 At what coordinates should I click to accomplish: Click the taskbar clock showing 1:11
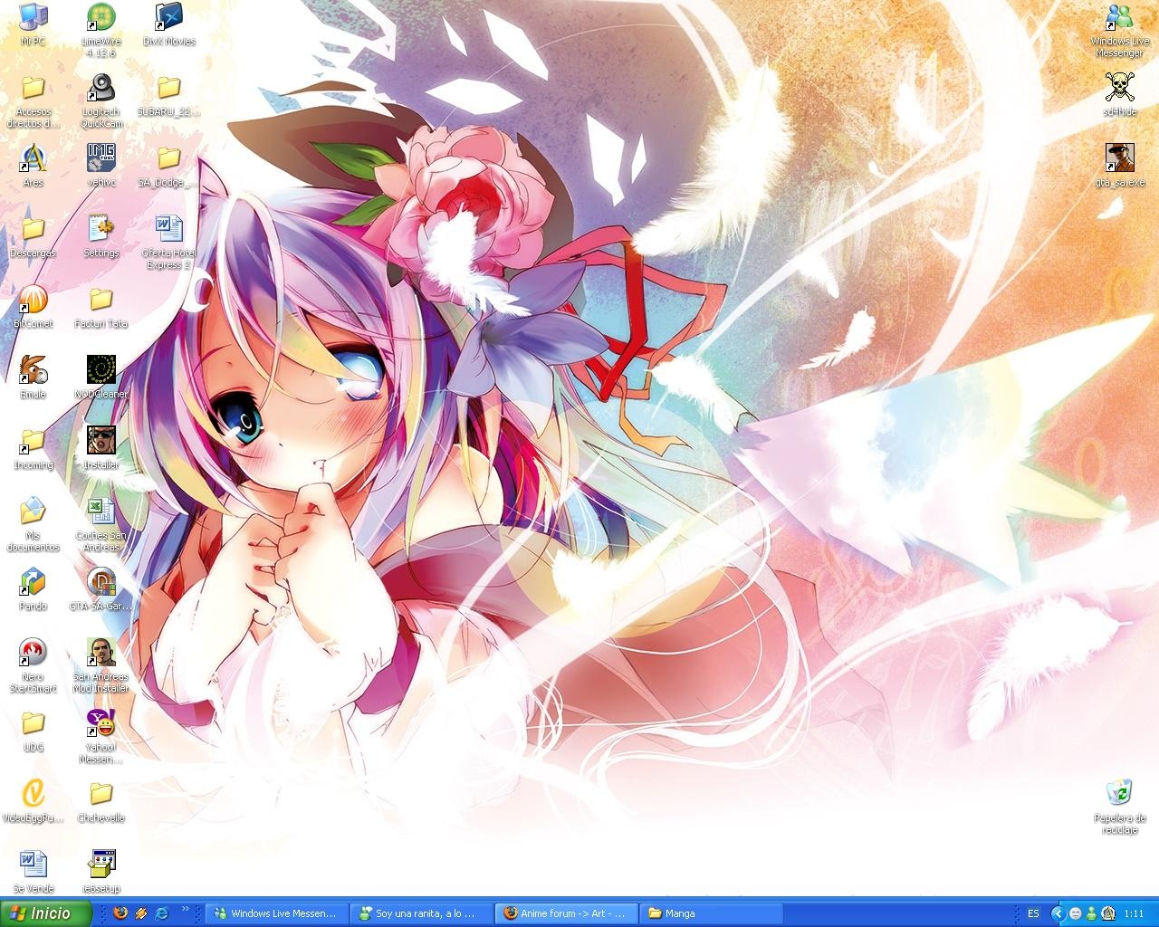(x=1134, y=913)
